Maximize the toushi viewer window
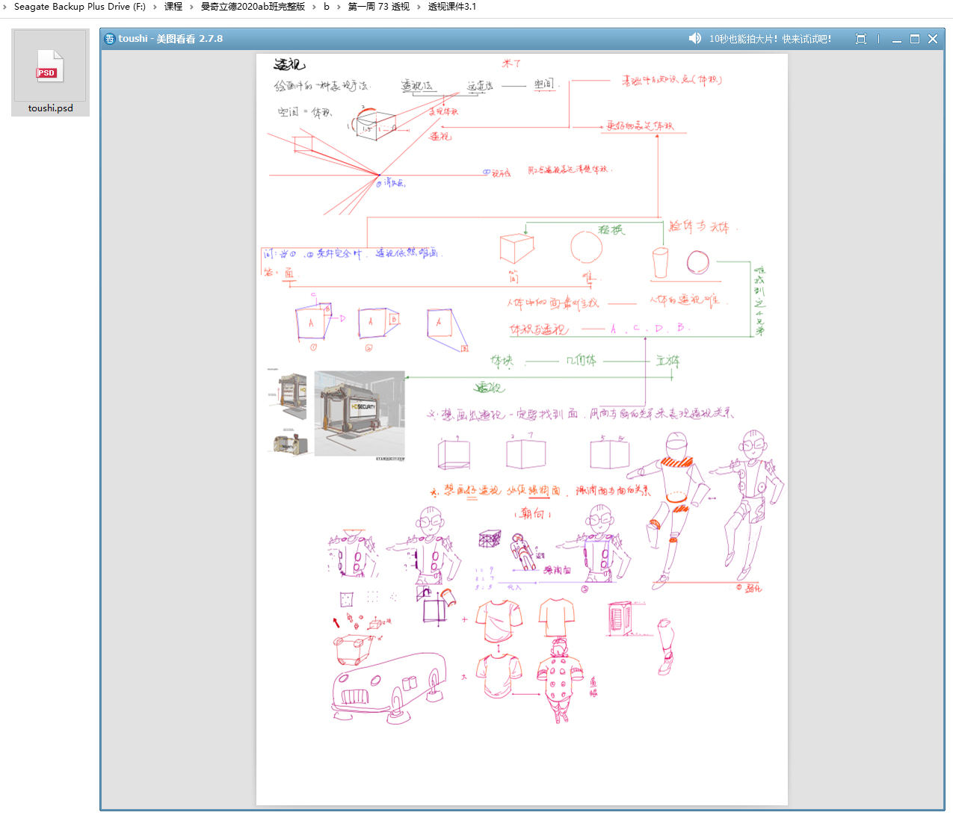953x824 pixels. (914, 39)
